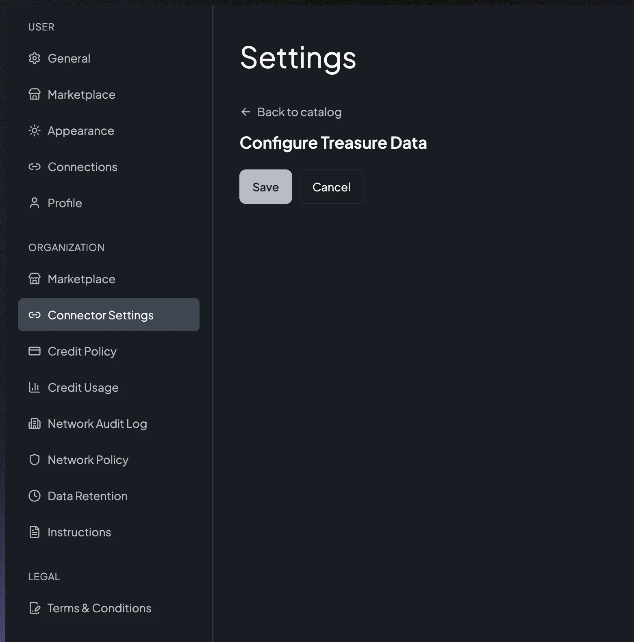Click the Settings page title
Screen dimensions: 634x642
pos(298,58)
